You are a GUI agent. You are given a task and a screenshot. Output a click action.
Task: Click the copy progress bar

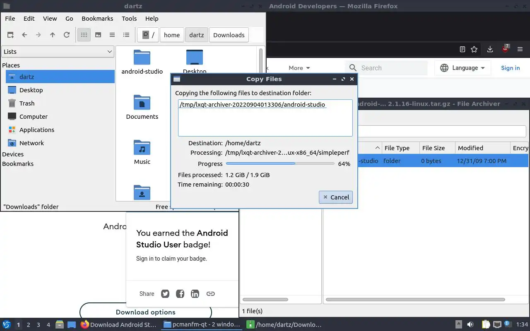pyautogui.click(x=279, y=163)
